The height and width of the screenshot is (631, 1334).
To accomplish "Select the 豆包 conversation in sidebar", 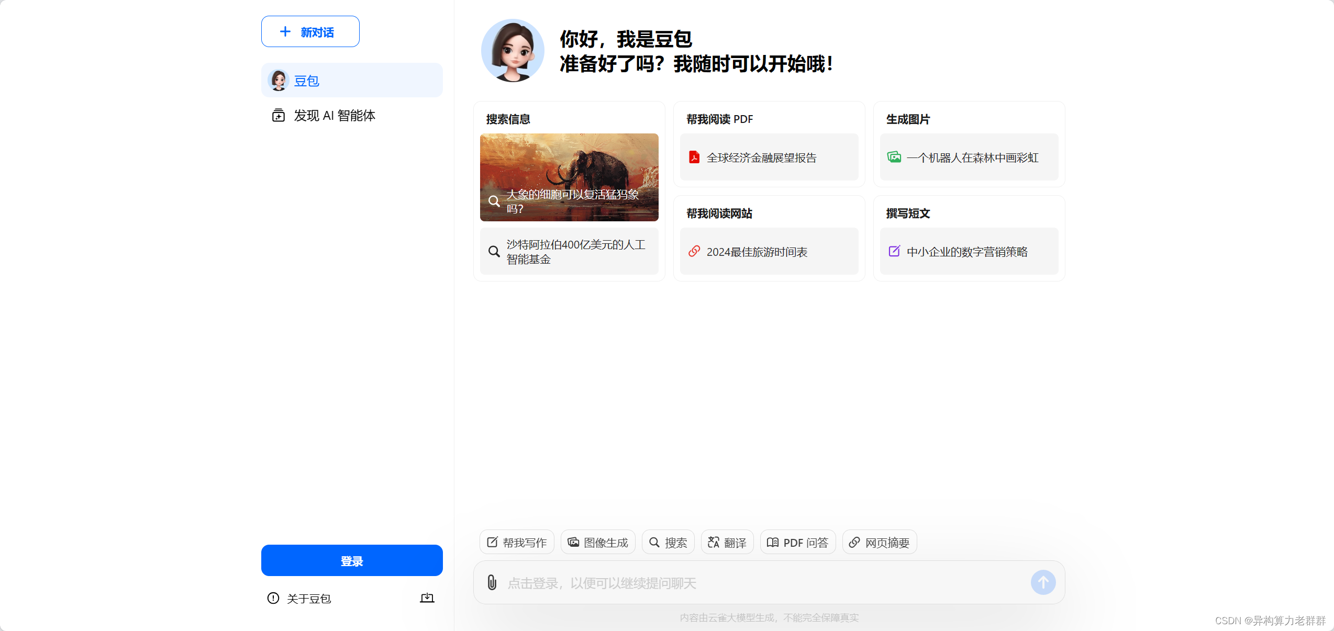I will coord(352,81).
